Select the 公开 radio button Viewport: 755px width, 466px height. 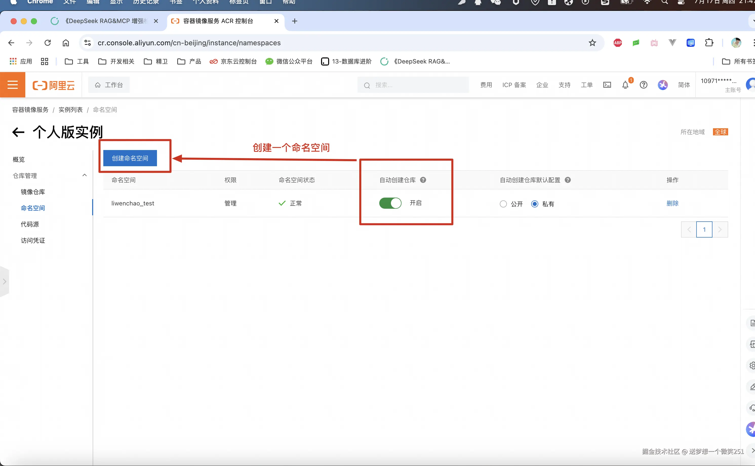(x=503, y=204)
